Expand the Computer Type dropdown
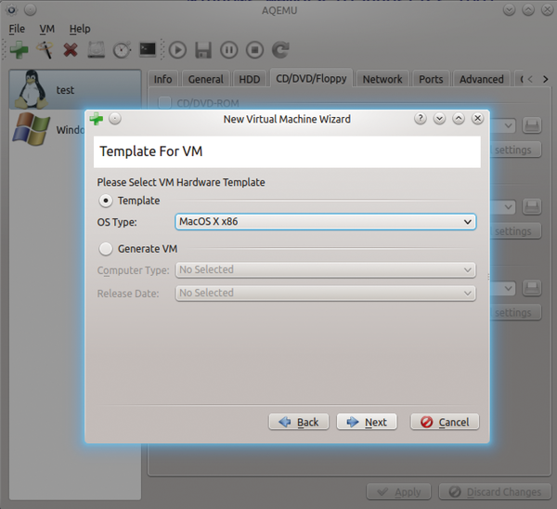 (325, 269)
